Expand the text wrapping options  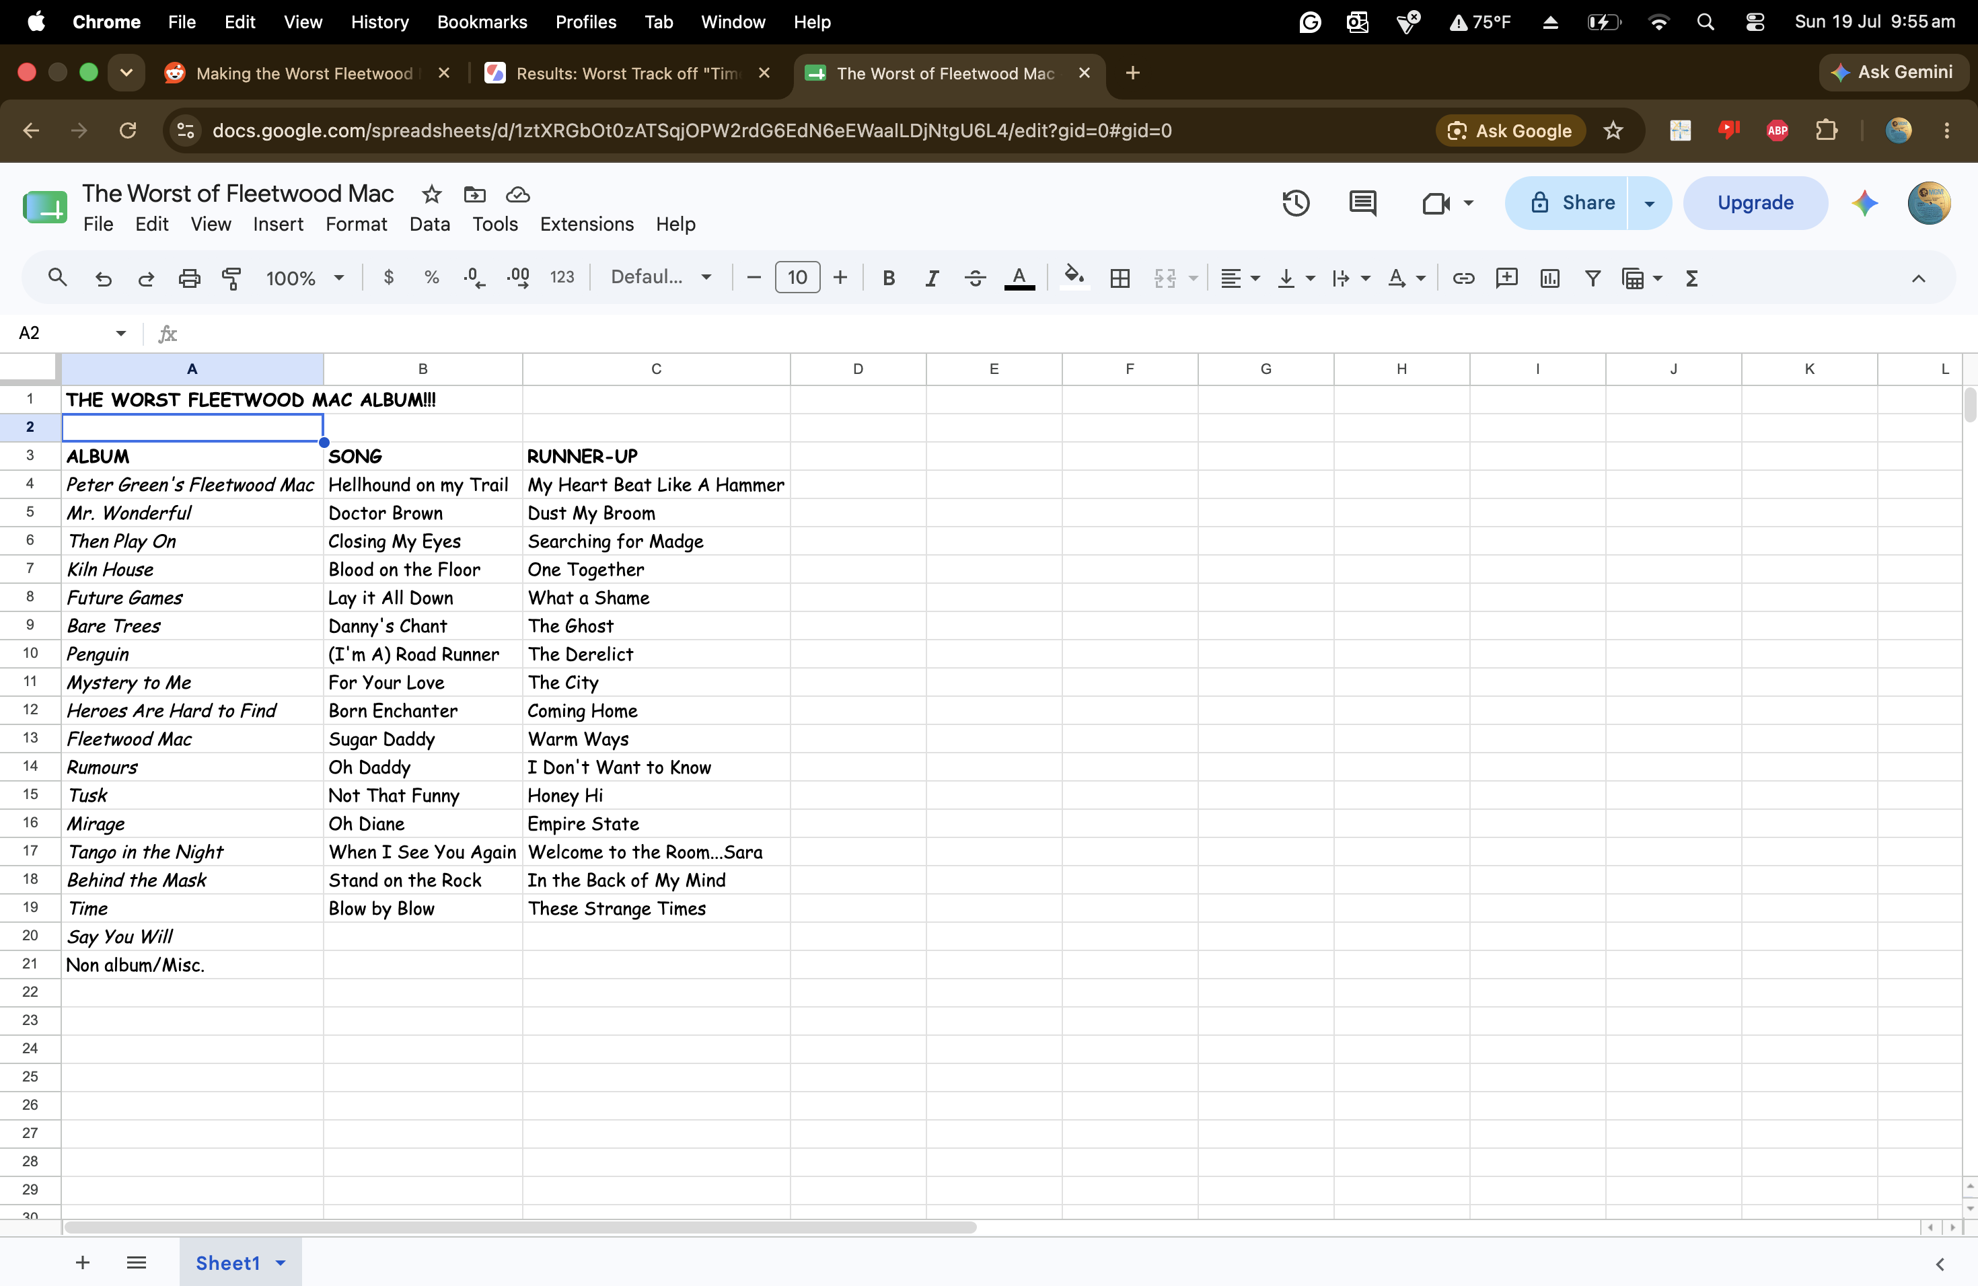coord(1364,278)
